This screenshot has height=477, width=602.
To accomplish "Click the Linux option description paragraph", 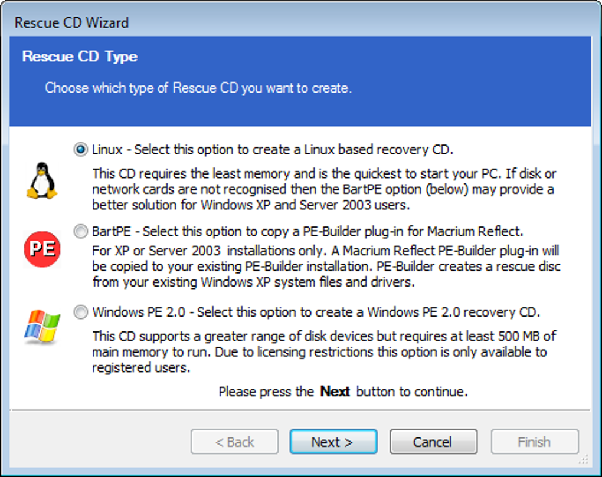I will click(324, 189).
